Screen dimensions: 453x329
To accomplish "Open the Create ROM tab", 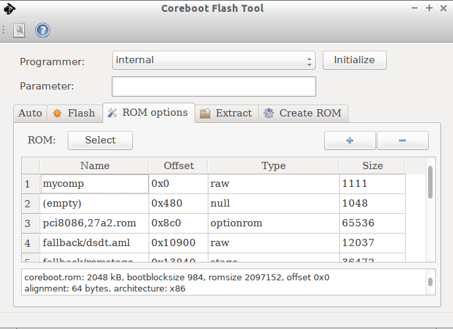I will [303, 113].
